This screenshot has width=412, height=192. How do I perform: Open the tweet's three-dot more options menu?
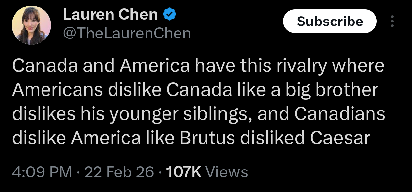pyautogui.click(x=393, y=21)
